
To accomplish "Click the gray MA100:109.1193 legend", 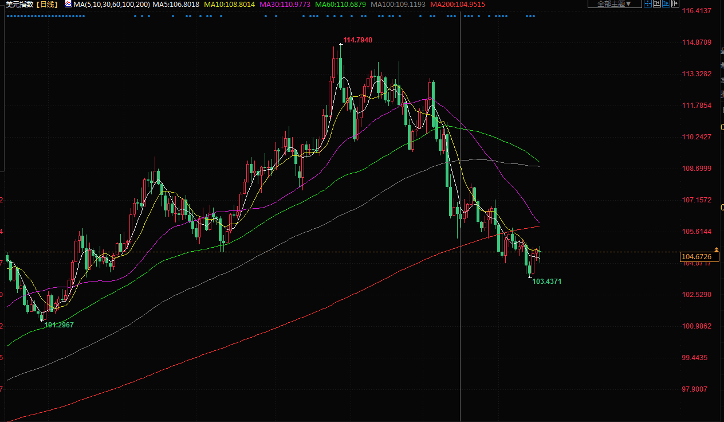I will pos(398,4).
